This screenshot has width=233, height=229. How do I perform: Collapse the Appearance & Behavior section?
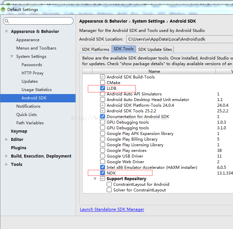tap(6, 32)
